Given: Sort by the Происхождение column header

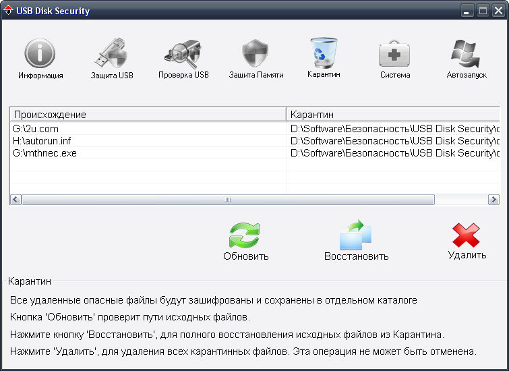Looking at the screenshot, I should click(x=148, y=115).
